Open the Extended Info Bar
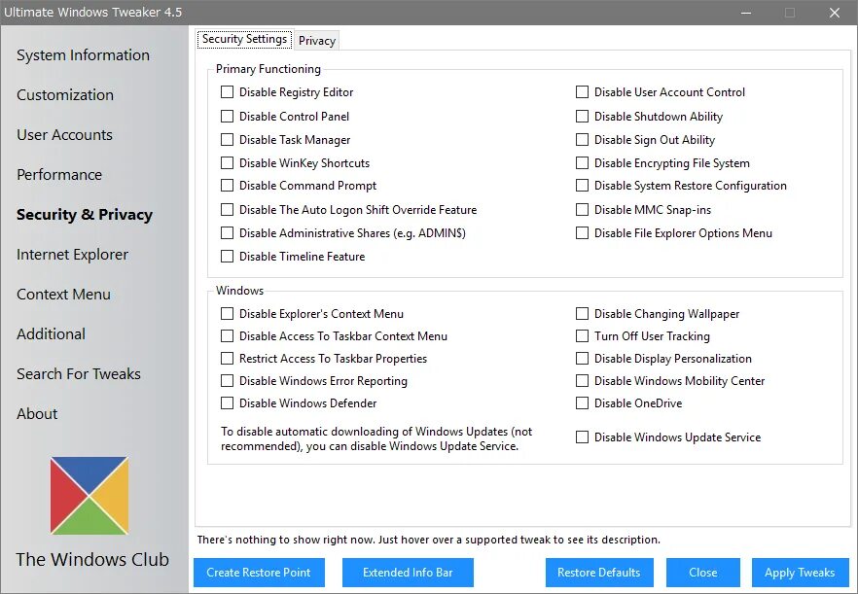The width and height of the screenshot is (858, 594). pyautogui.click(x=408, y=573)
